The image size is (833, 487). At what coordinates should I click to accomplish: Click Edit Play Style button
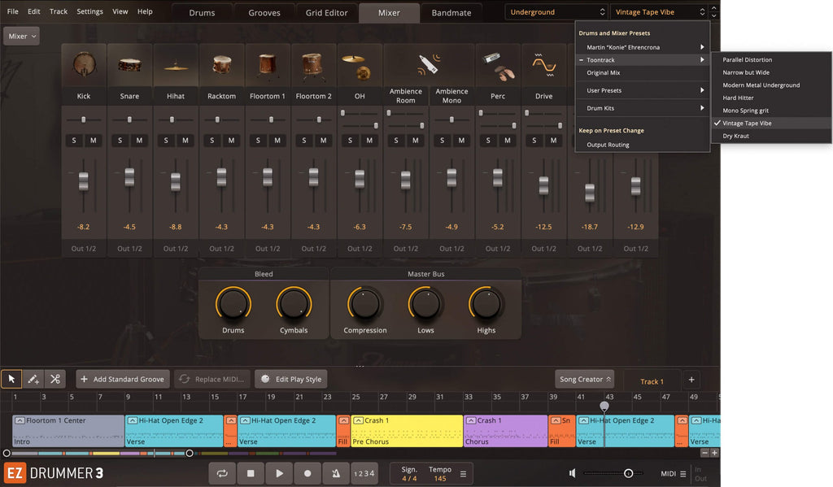[290, 379]
